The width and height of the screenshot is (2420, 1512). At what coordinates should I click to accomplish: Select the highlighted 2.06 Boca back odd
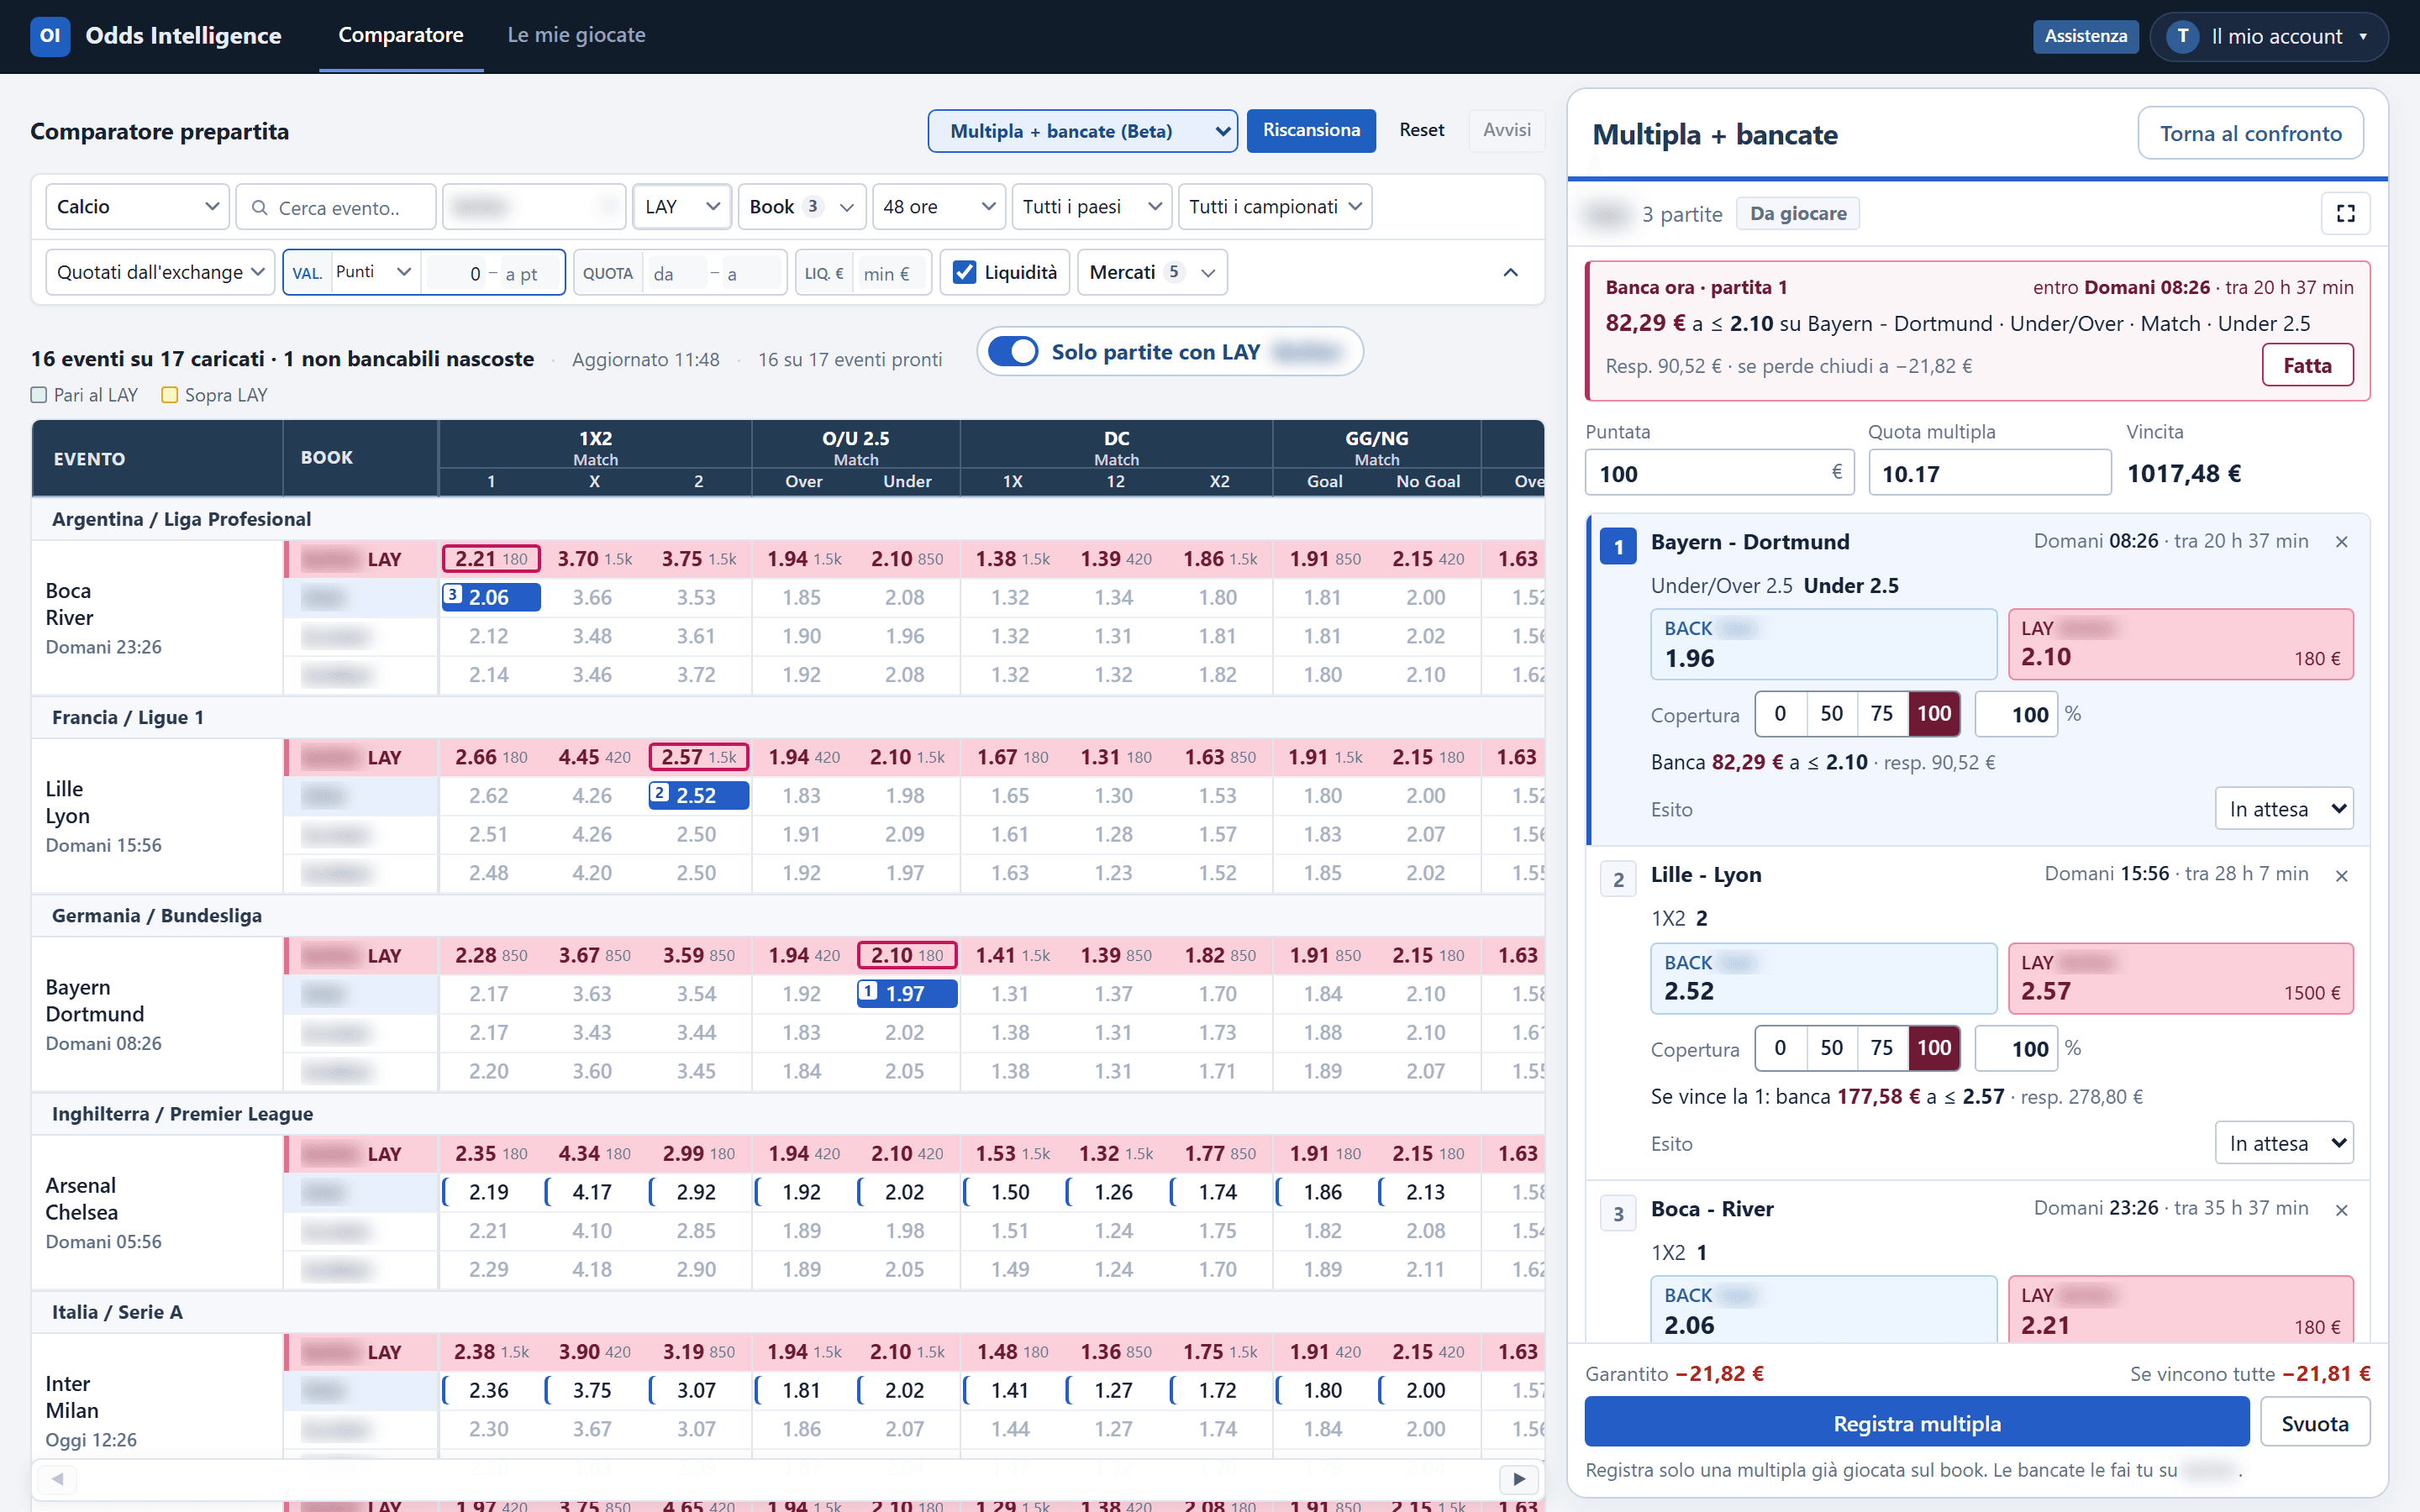tap(491, 597)
